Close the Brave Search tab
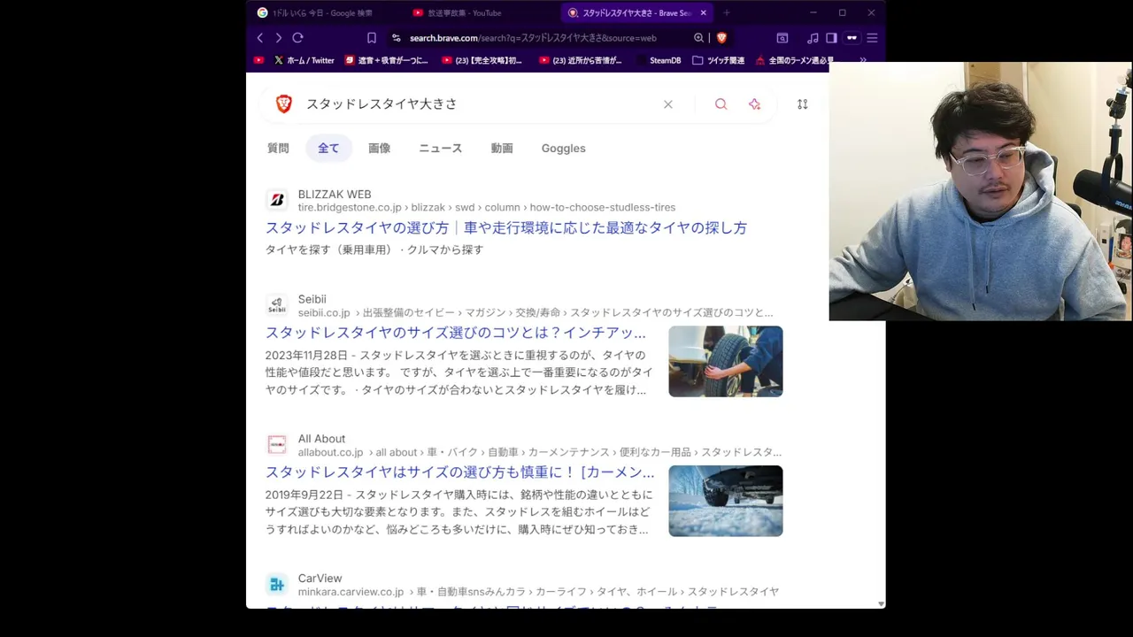This screenshot has height=637, width=1133. [704, 12]
